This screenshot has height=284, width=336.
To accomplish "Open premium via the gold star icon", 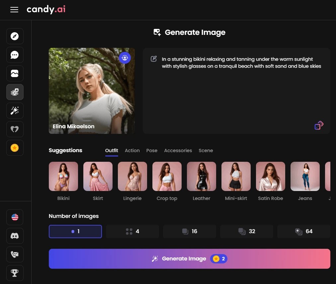I will tap(15, 148).
